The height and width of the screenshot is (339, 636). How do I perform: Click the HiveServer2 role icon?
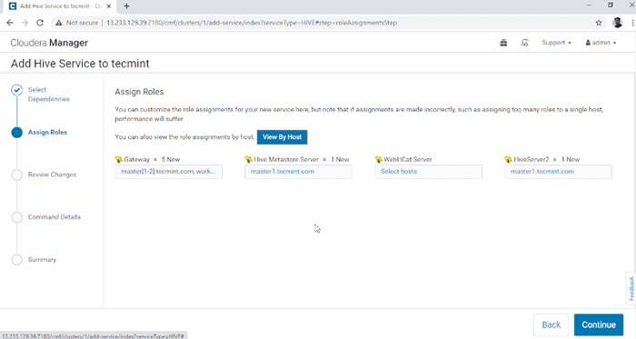[x=508, y=159]
